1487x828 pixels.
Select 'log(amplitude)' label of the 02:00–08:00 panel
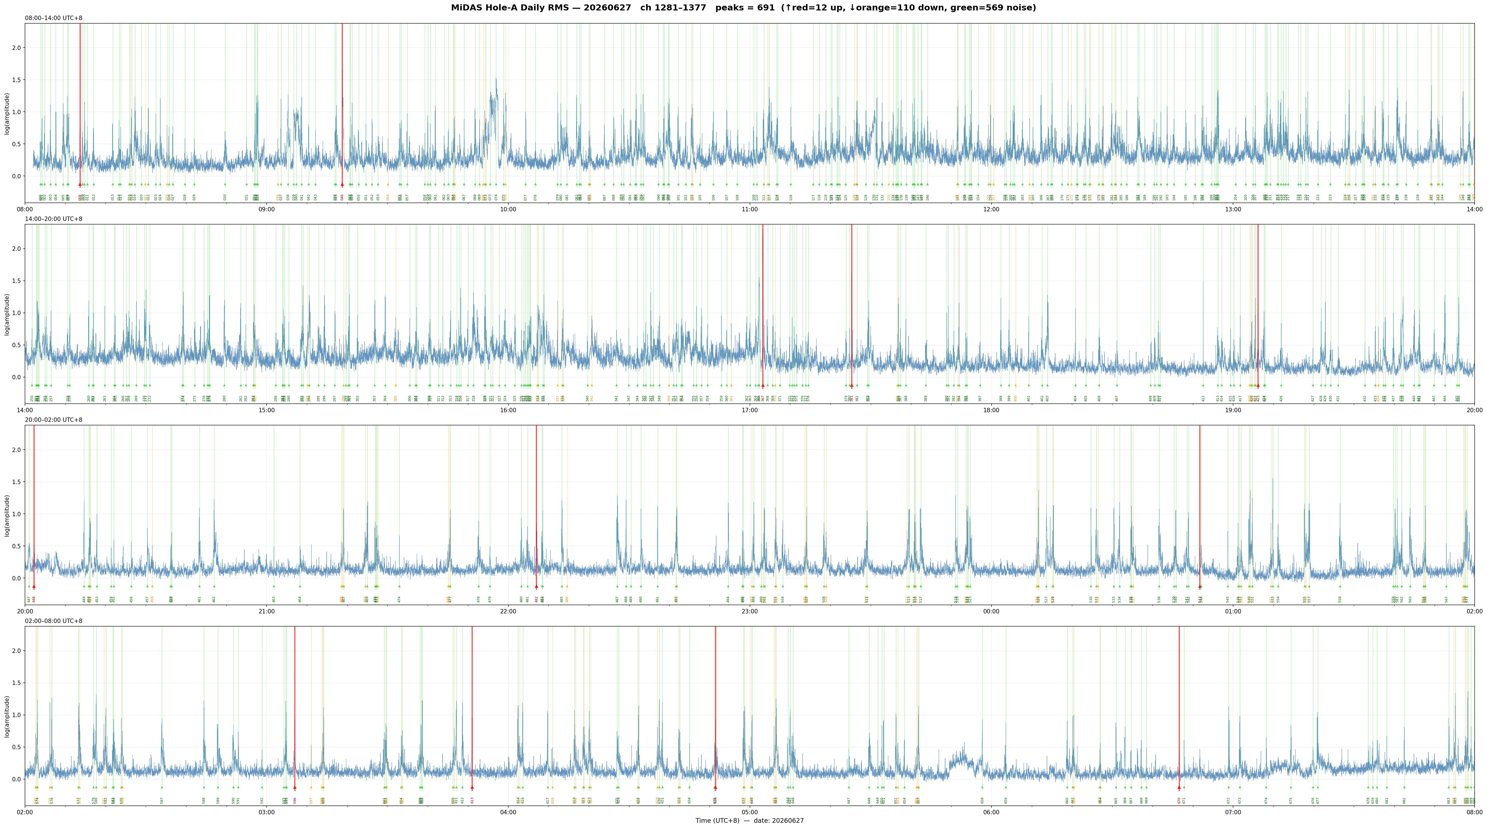(7, 716)
